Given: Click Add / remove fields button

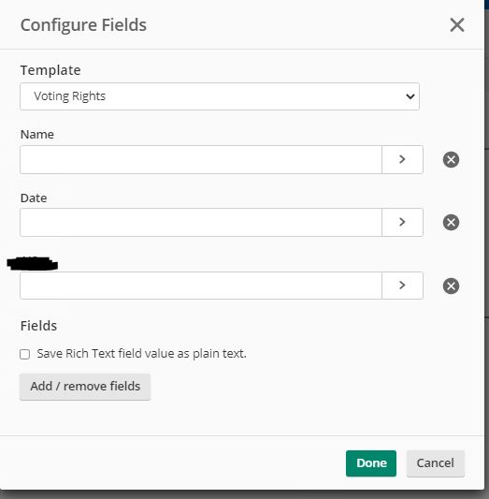Looking at the screenshot, I should click(85, 387).
